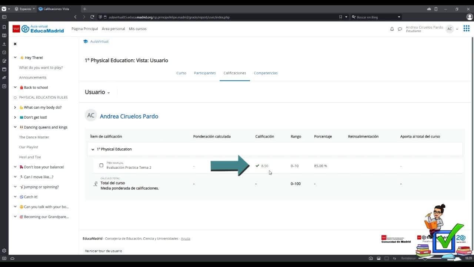
Task: Click Reiniciar tour de usuario
Action: pyautogui.click(x=103, y=251)
